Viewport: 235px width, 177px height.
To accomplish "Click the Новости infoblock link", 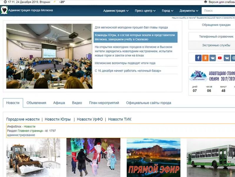I will point(29,127).
